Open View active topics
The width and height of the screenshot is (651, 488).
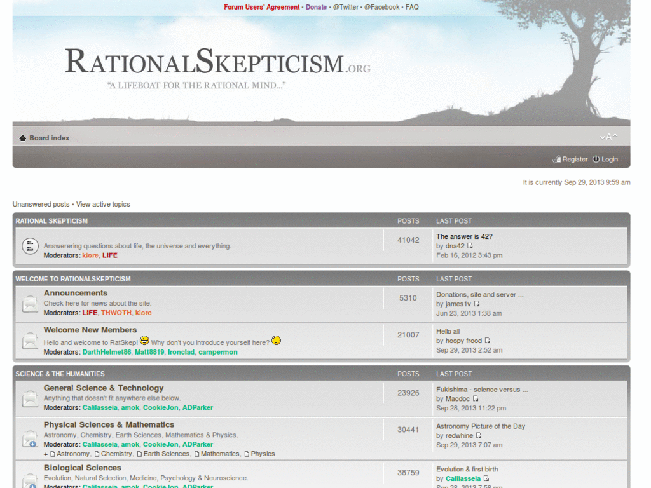[x=103, y=204]
